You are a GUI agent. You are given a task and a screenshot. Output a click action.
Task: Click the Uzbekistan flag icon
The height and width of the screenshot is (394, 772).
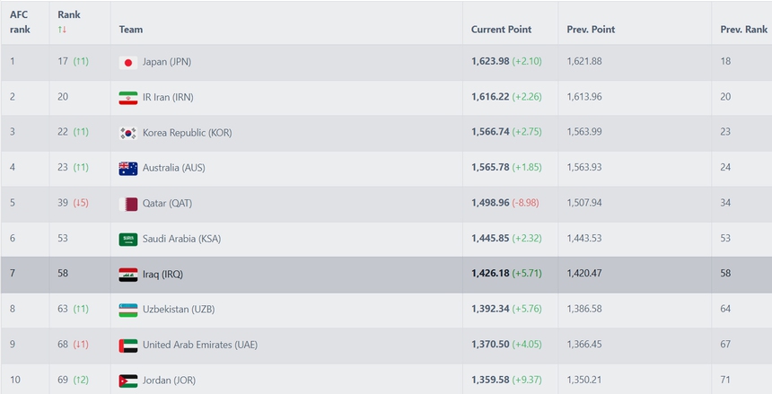click(127, 310)
